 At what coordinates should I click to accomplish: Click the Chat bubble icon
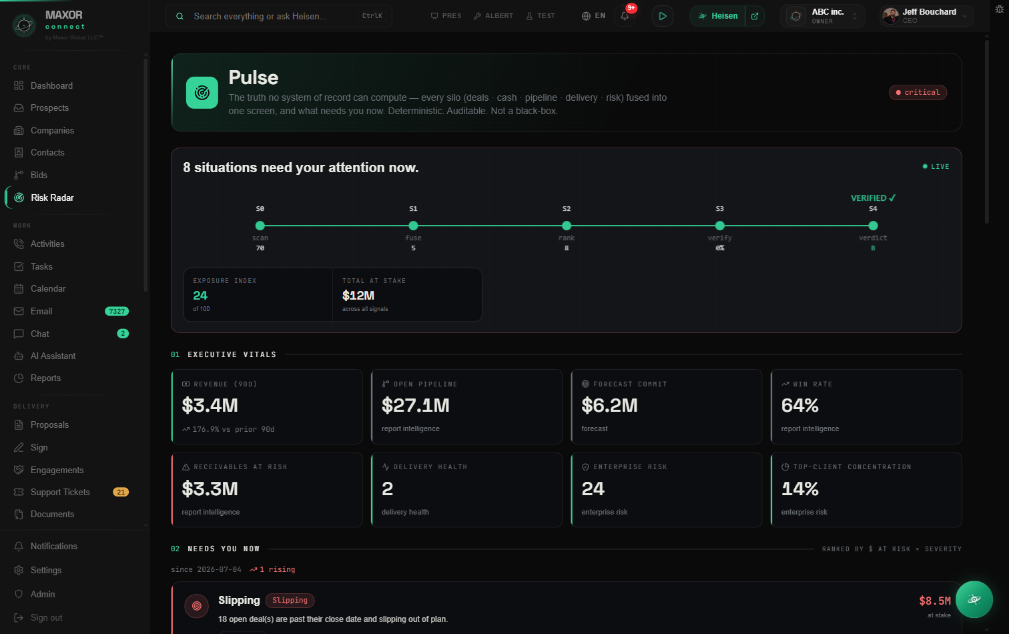click(19, 334)
